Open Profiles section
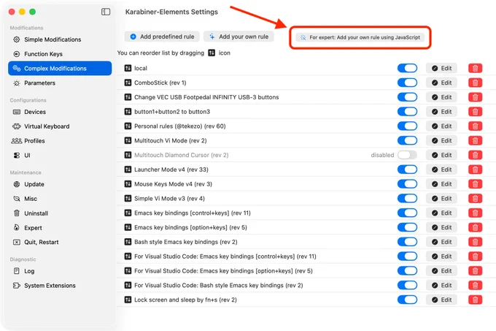 click(x=60, y=141)
